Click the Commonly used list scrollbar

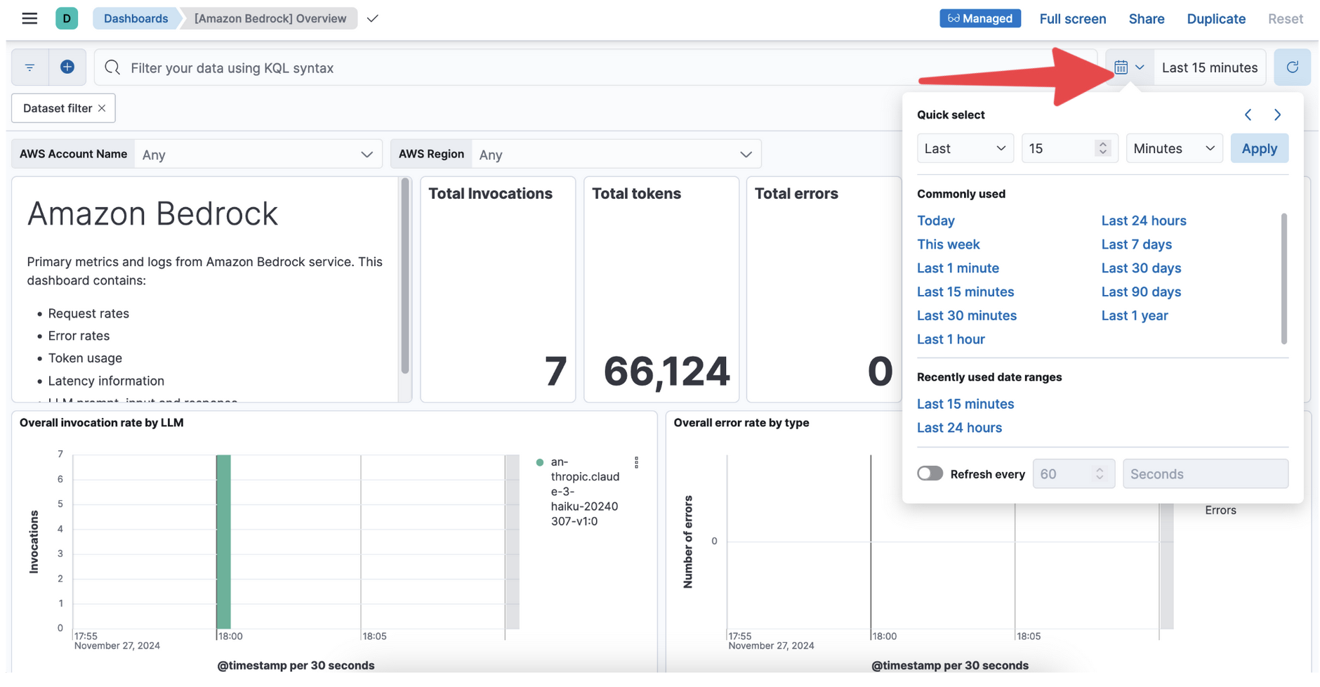[x=1283, y=278]
